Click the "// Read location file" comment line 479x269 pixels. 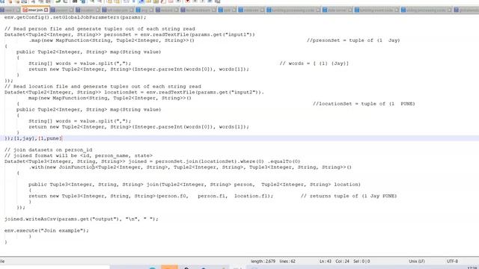[103, 87]
